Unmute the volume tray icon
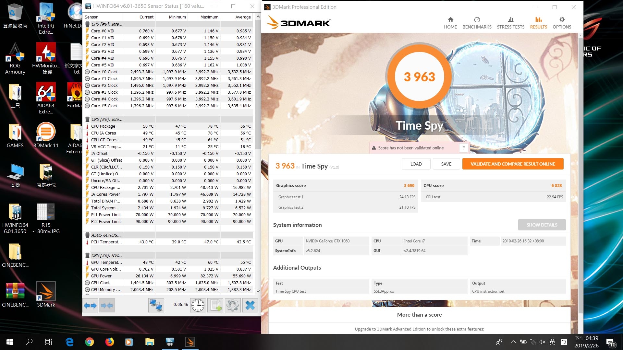Viewport: 623px width, 350px height. click(542, 342)
